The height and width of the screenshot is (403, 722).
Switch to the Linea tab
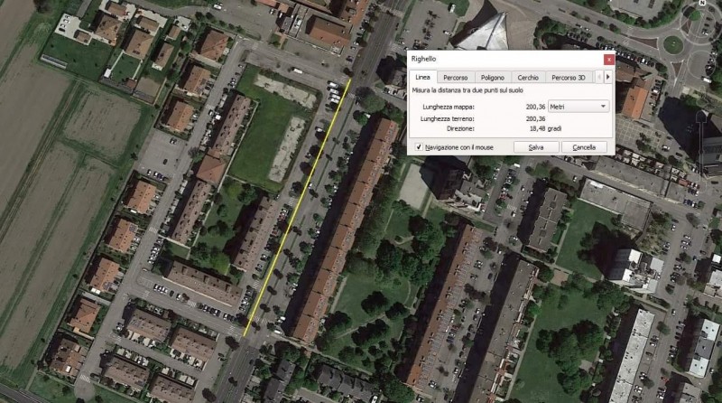422,77
